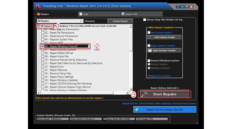Click the Drive Write meter
The image size is (232, 129).
[x=86, y=119]
